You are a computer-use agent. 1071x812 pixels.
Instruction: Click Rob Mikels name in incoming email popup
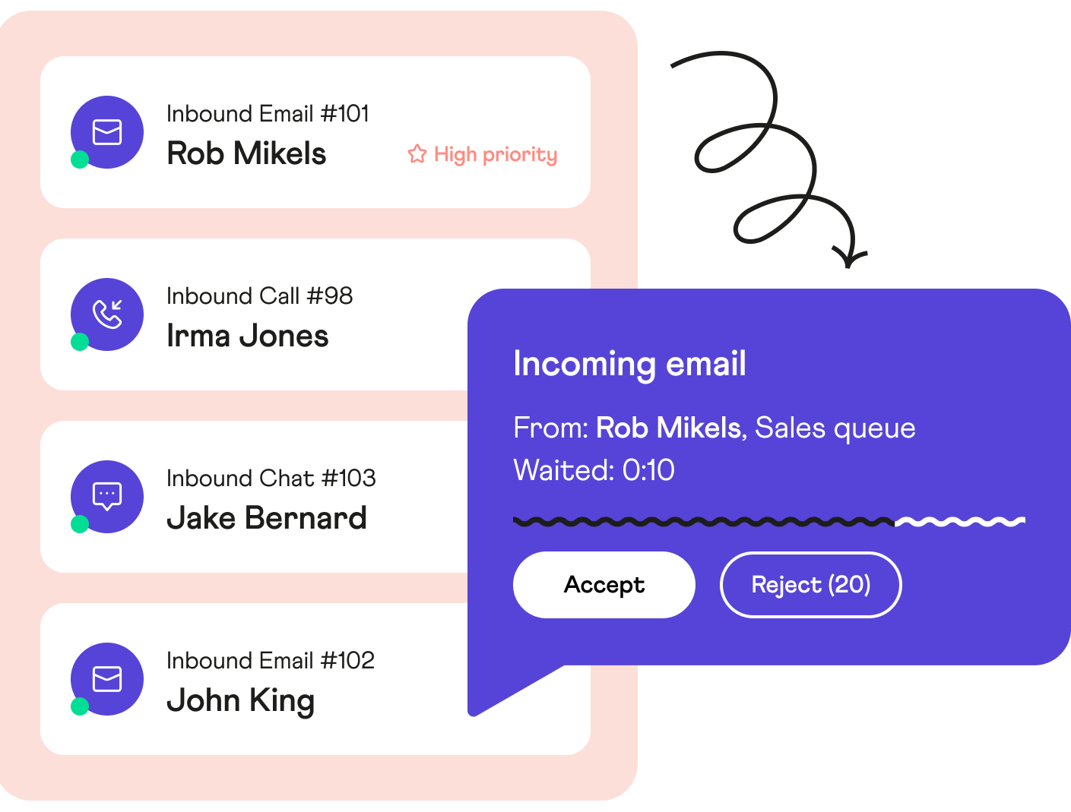click(x=669, y=428)
